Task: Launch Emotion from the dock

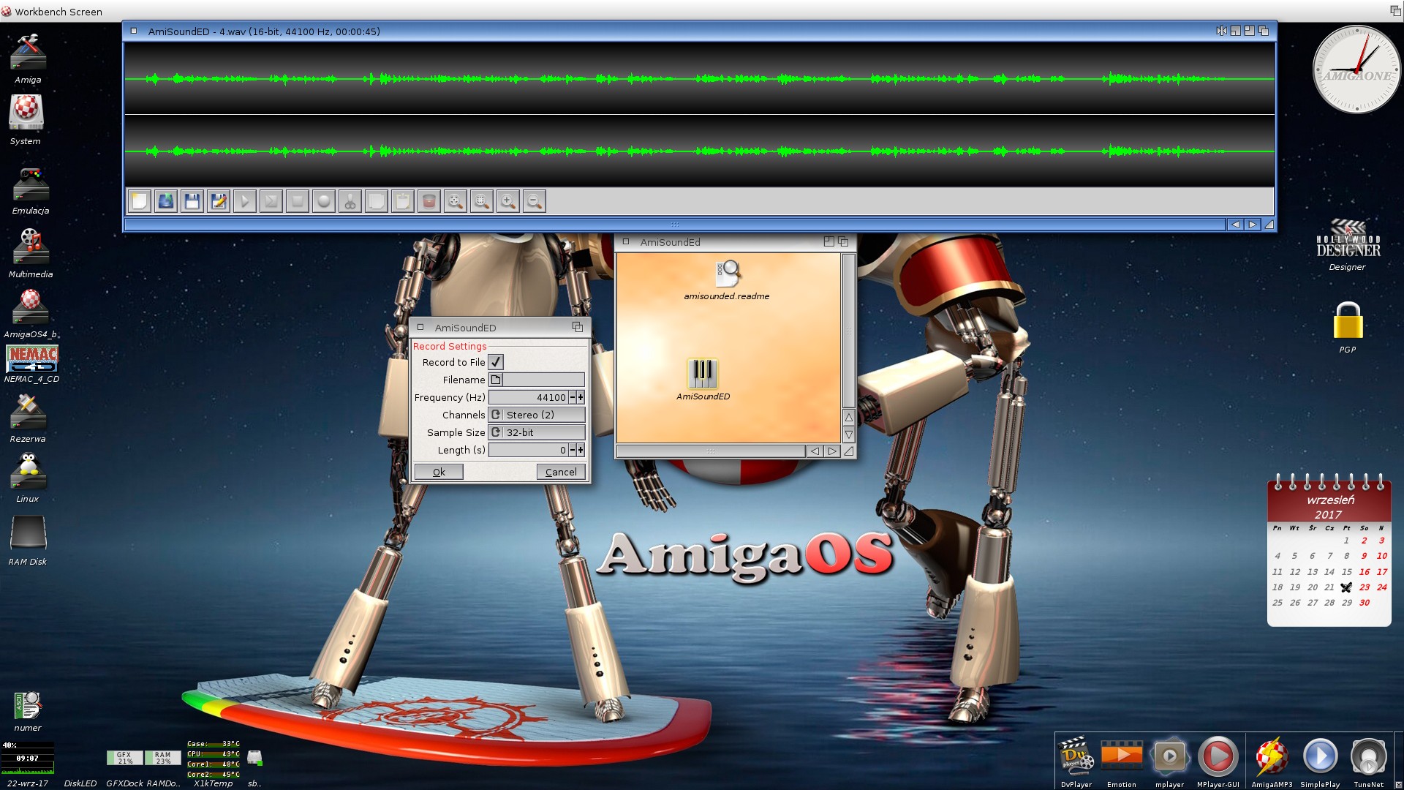Action: [1122, 762]
